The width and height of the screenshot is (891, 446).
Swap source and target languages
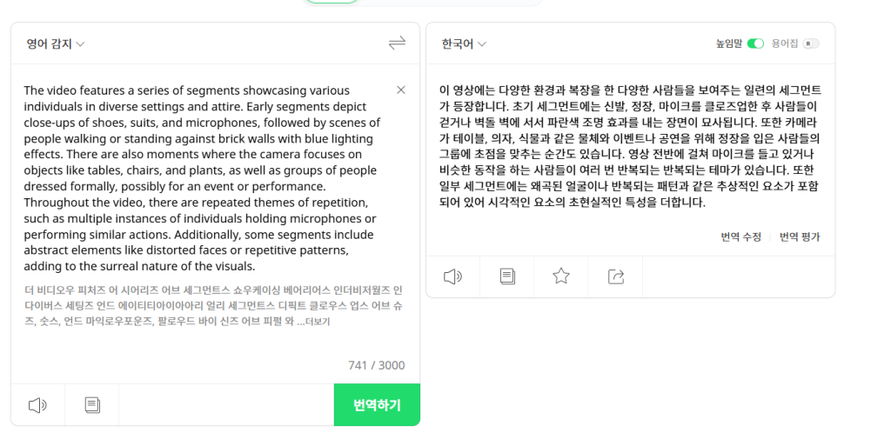(397, 43)
